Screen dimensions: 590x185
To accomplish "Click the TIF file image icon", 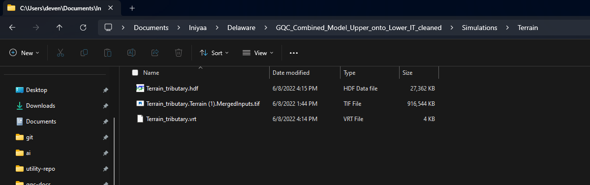I will pyautogui.click(x=140, y=103).
